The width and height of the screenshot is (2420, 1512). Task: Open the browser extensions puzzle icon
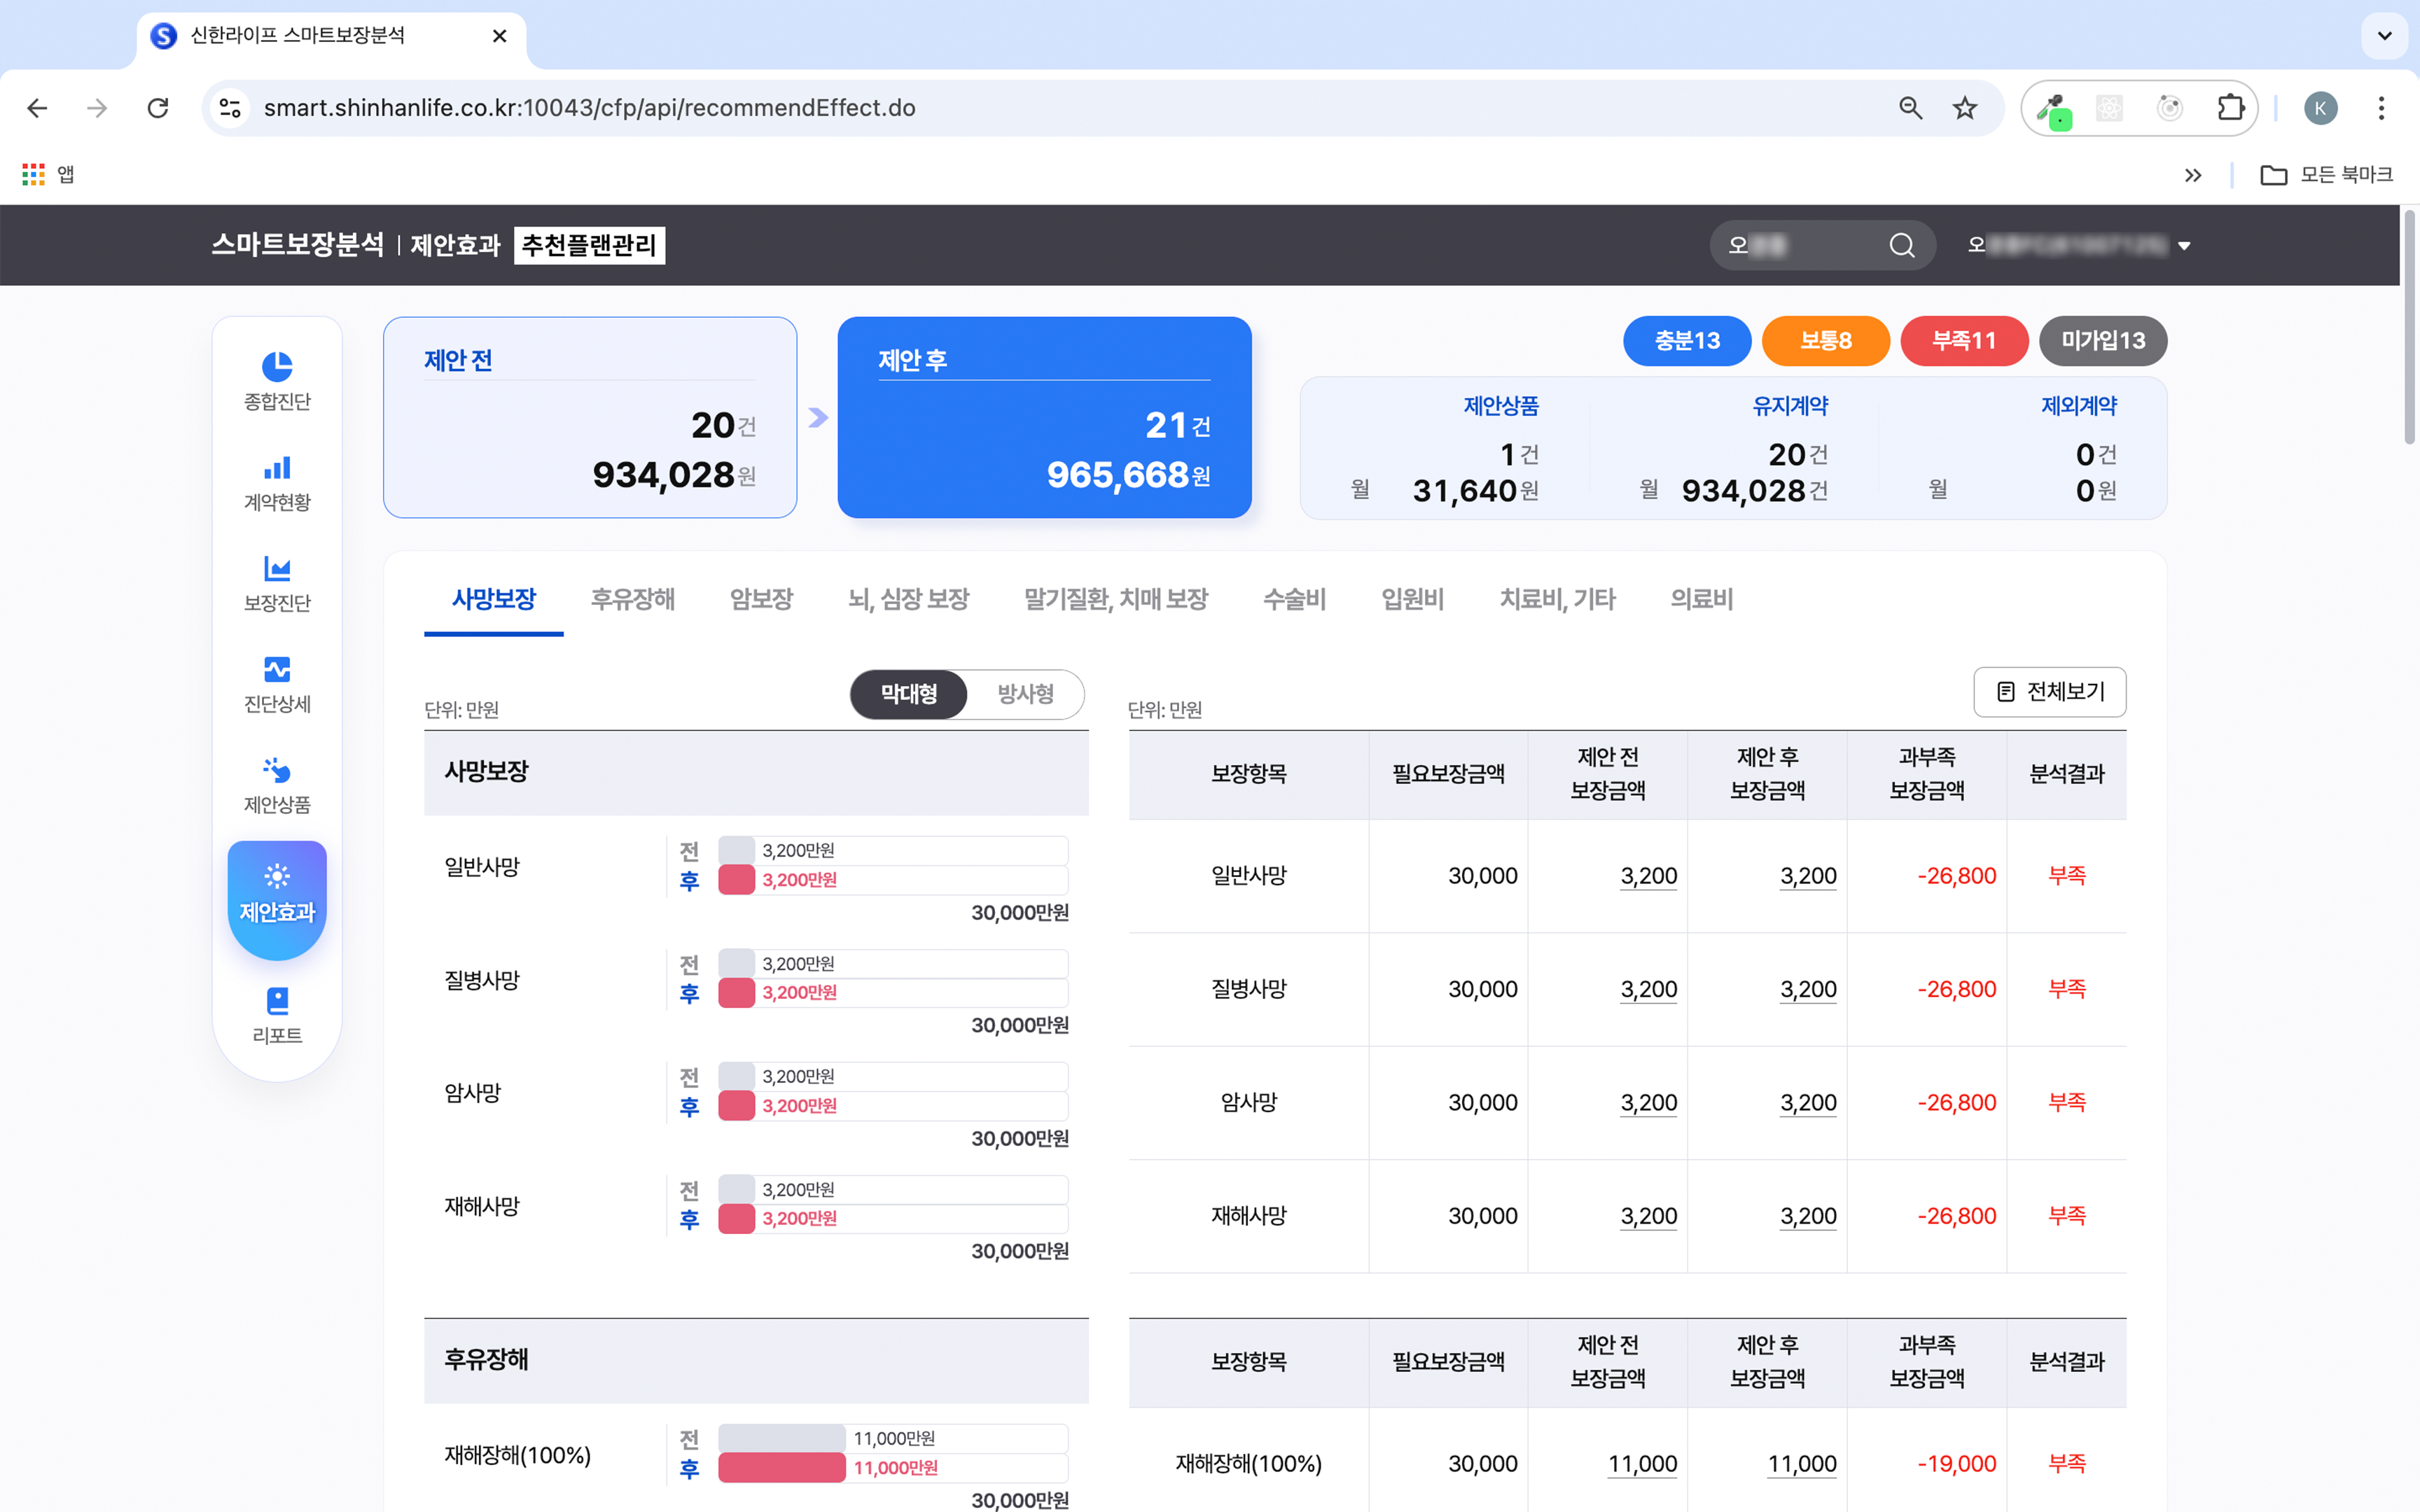(2230, 108)
